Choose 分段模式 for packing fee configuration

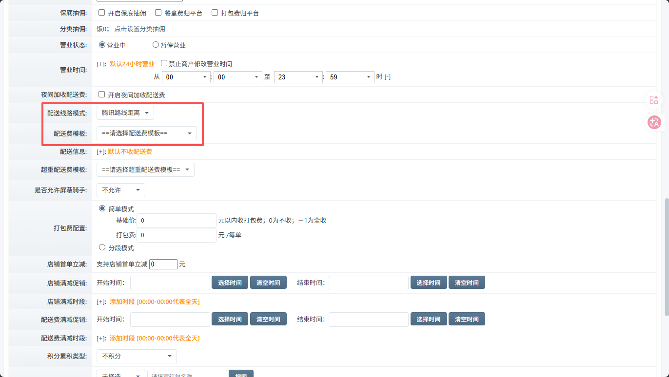coord(102,247)
